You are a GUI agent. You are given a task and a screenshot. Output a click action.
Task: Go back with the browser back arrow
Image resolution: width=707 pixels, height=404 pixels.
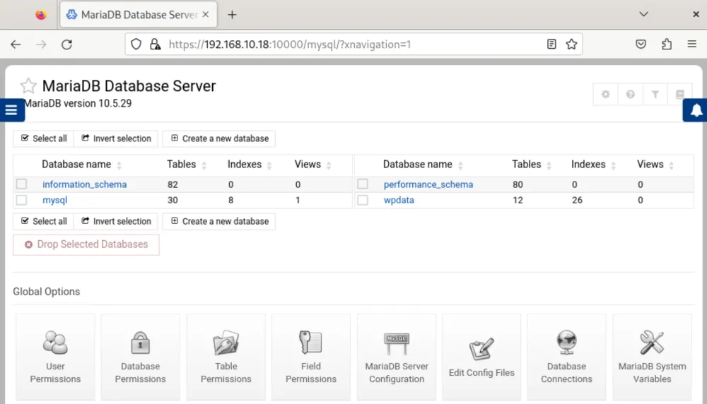click(16, 44)
